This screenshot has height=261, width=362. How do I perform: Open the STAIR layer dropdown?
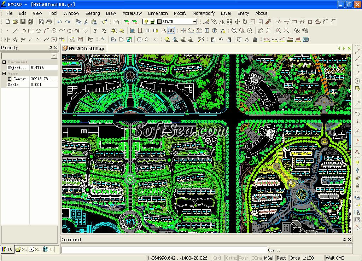coord(194,22)
